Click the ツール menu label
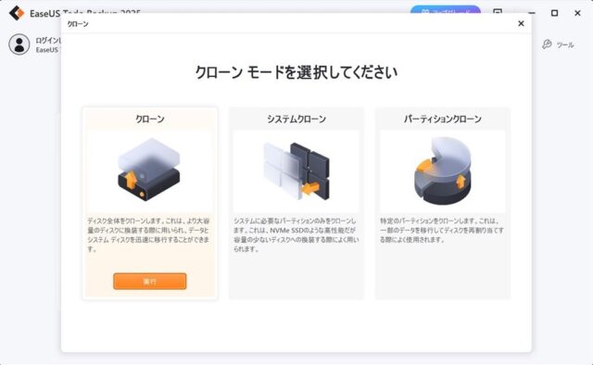The width and height of the screenshot is (593, 365). (565, 44)
